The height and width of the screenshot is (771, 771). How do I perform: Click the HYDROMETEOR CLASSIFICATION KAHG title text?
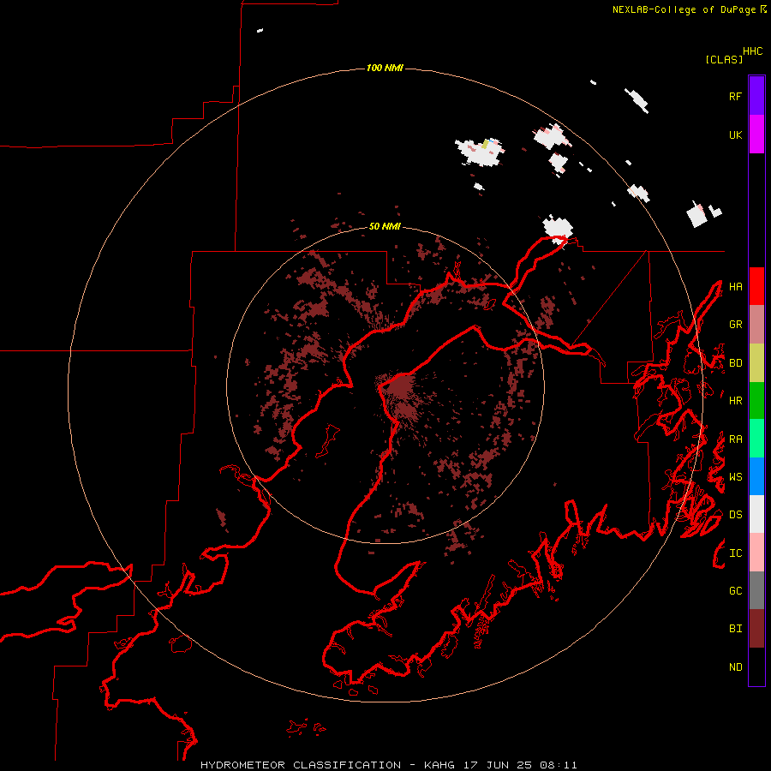coord(388,765)
